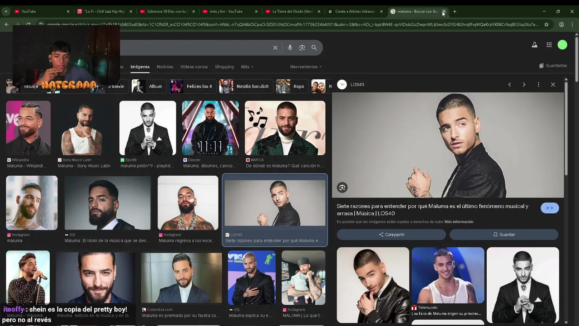
Task: Search inside image with the Lens overlay icon
Action: 342,187
